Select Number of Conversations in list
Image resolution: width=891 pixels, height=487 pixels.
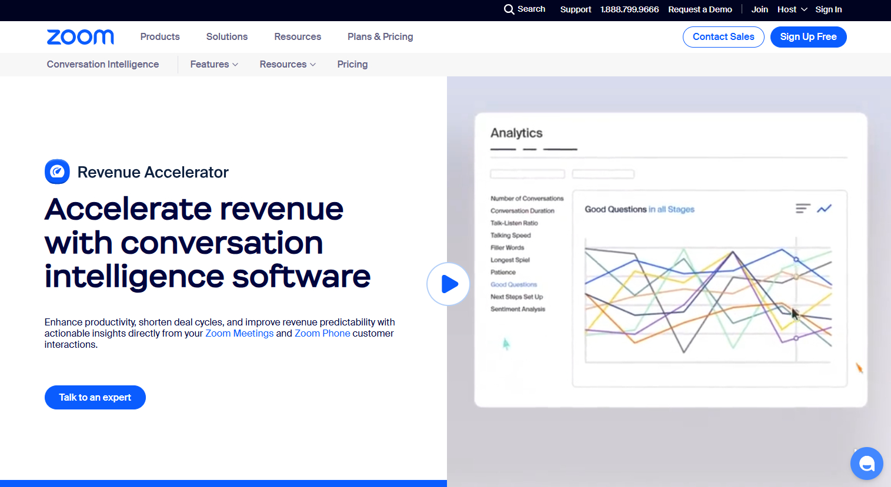point(527,199)
